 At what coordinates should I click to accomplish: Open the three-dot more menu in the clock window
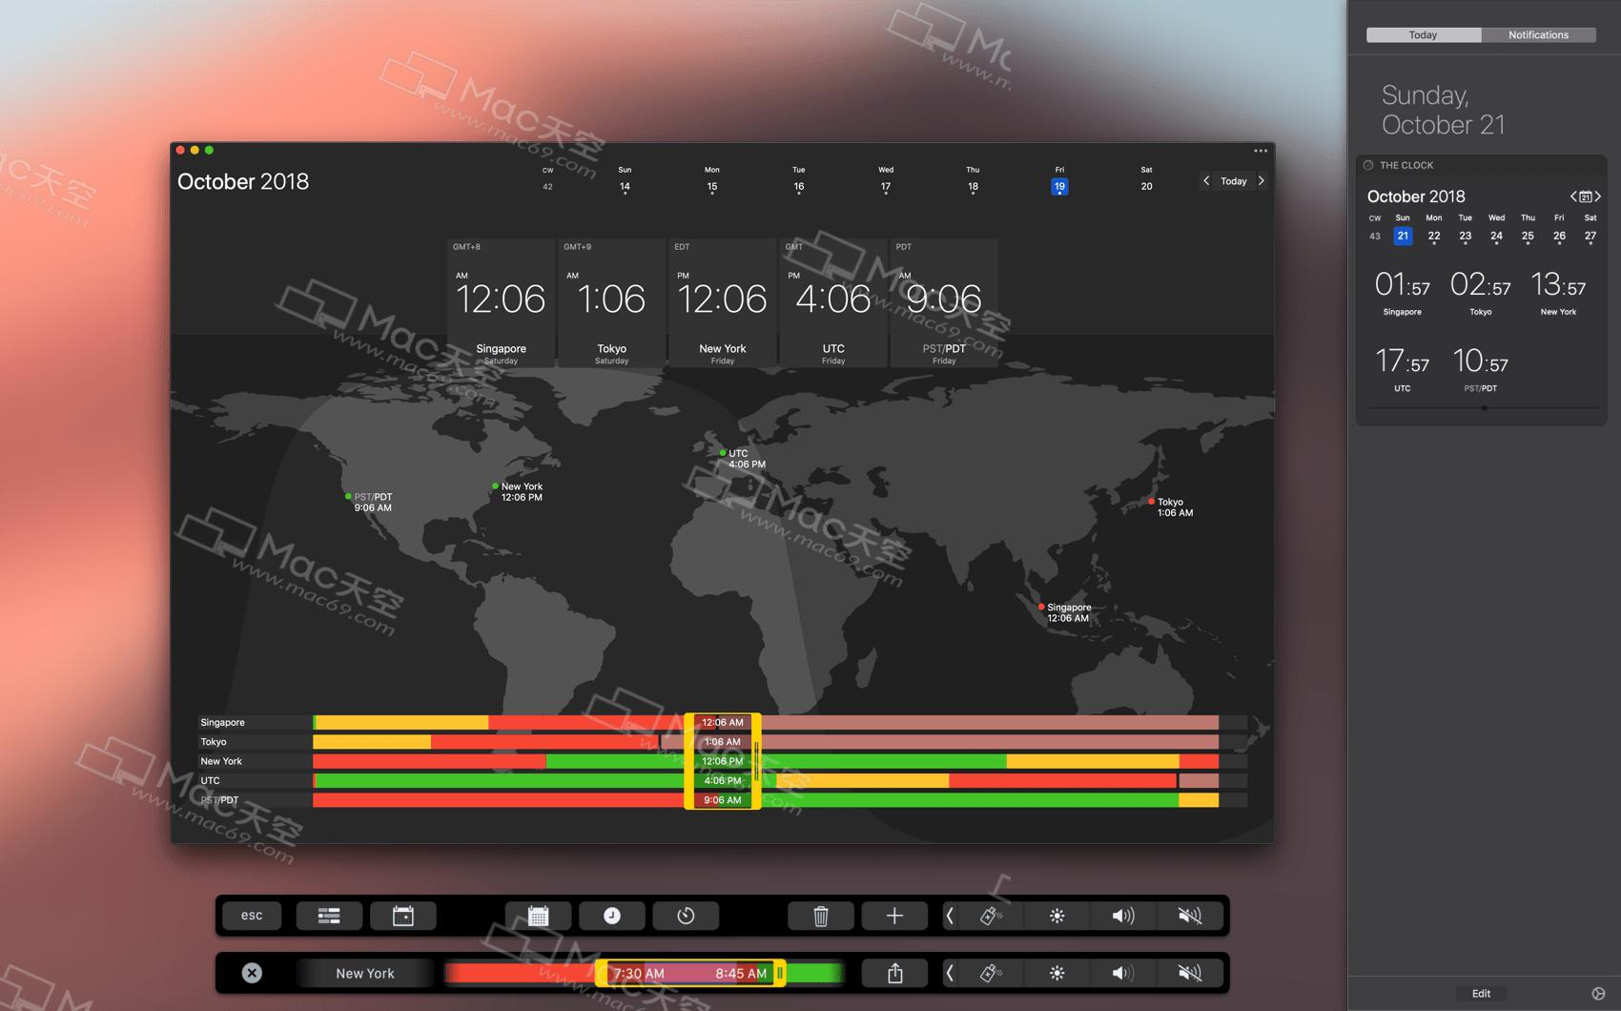pos(1261,151)
